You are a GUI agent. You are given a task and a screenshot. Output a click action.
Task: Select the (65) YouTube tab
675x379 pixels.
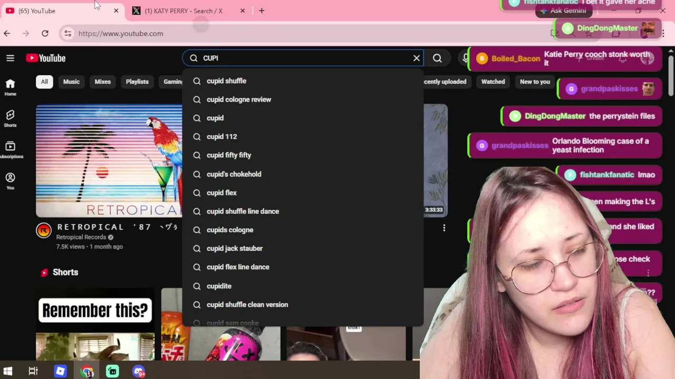pyautogui.click(x=62, y=11)
